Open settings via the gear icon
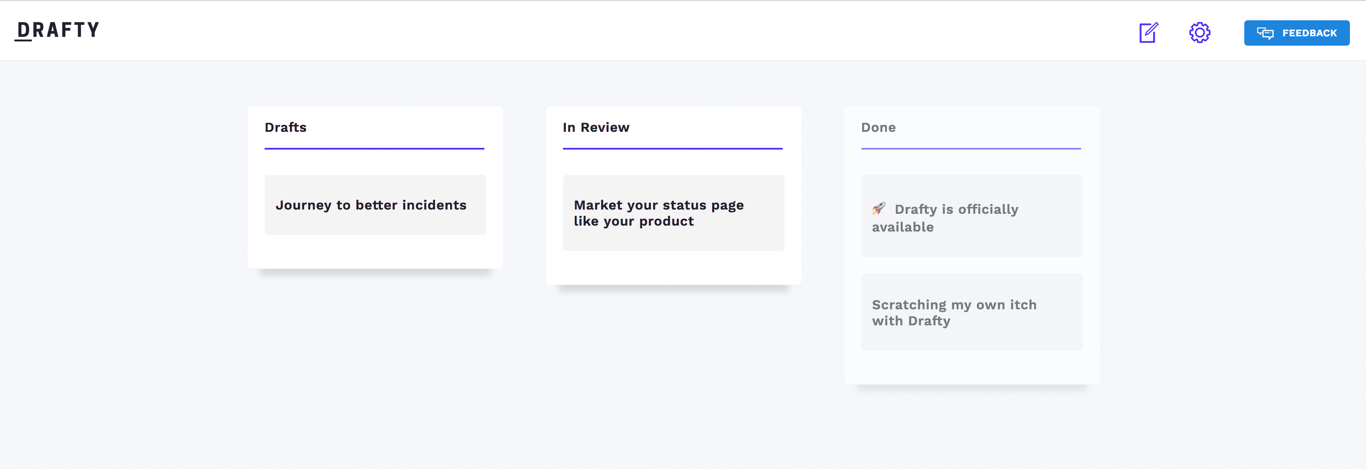 point(1199,33)
